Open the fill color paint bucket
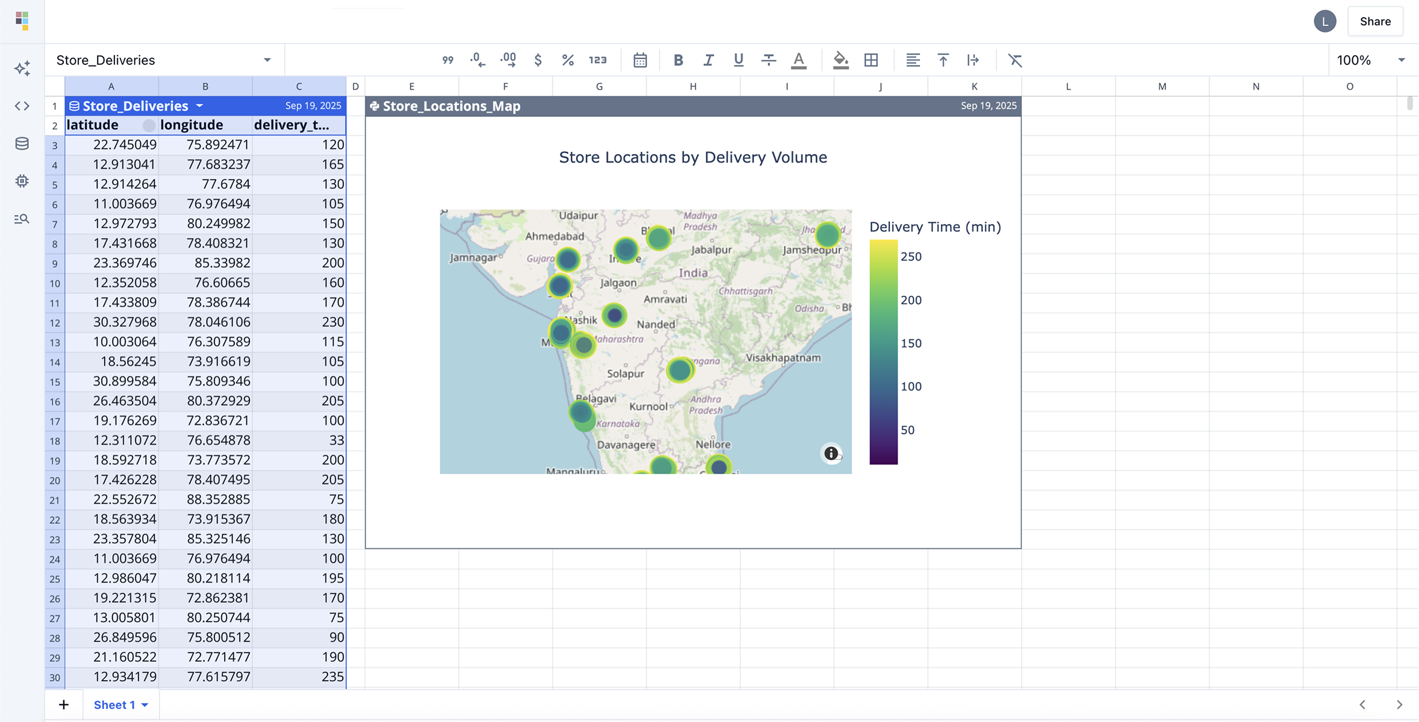 (840, 60)
